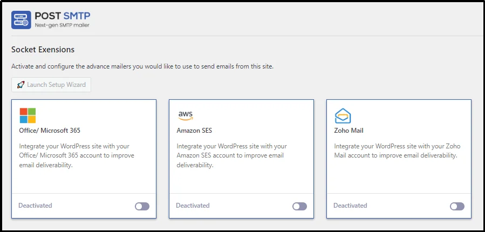The width and height of the screenshot is (485, 232).
Task: Click the Amazon SES title
Action: click(x=194, y=131)
